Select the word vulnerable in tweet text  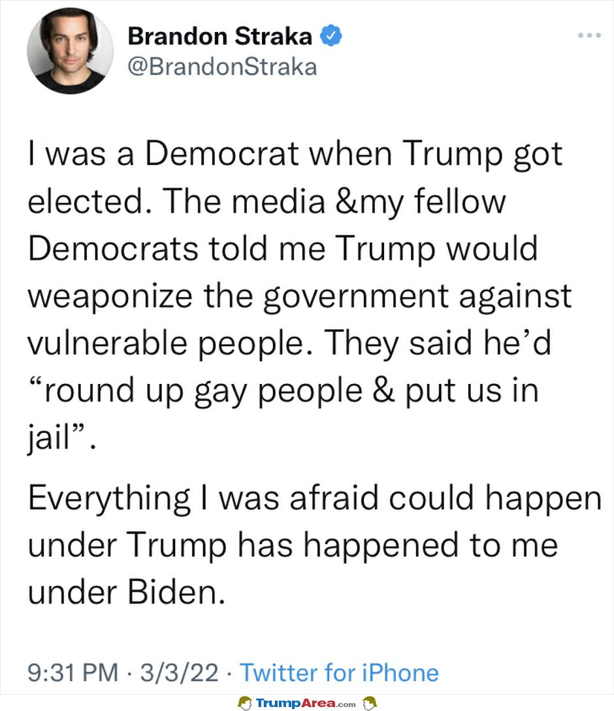click(x=107, y=343)
